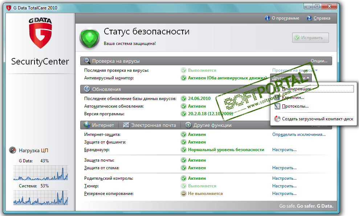Click the check icon for Защита от спама
Image resolution: width=359 pixels, height=216 pixels.
pos(184,168)
